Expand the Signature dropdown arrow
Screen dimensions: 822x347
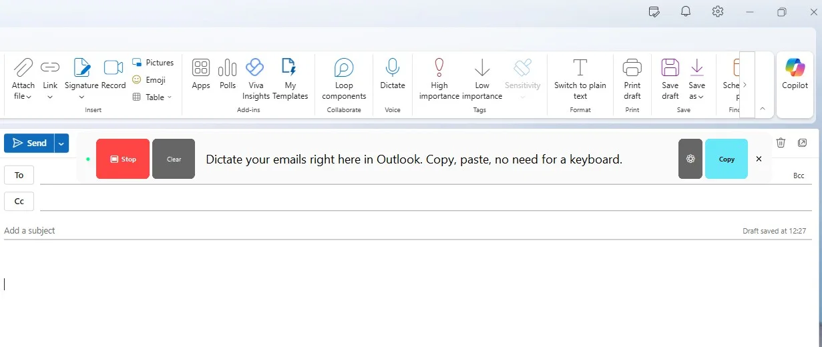(x=81, y=97)
